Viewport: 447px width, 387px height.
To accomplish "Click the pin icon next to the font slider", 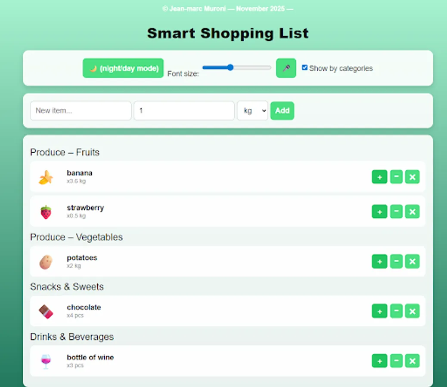I will point(286,68).
